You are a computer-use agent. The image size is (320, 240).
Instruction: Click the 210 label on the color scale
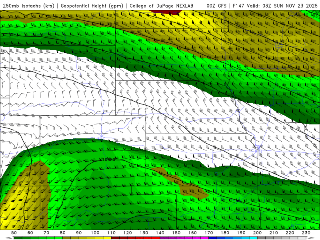tap(274, 233)
